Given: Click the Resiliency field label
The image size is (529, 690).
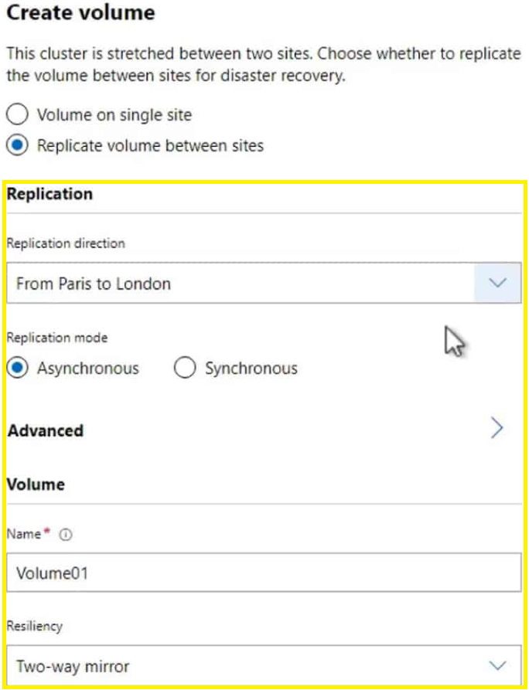Looking at the screenshot, I should coord(34,626).
